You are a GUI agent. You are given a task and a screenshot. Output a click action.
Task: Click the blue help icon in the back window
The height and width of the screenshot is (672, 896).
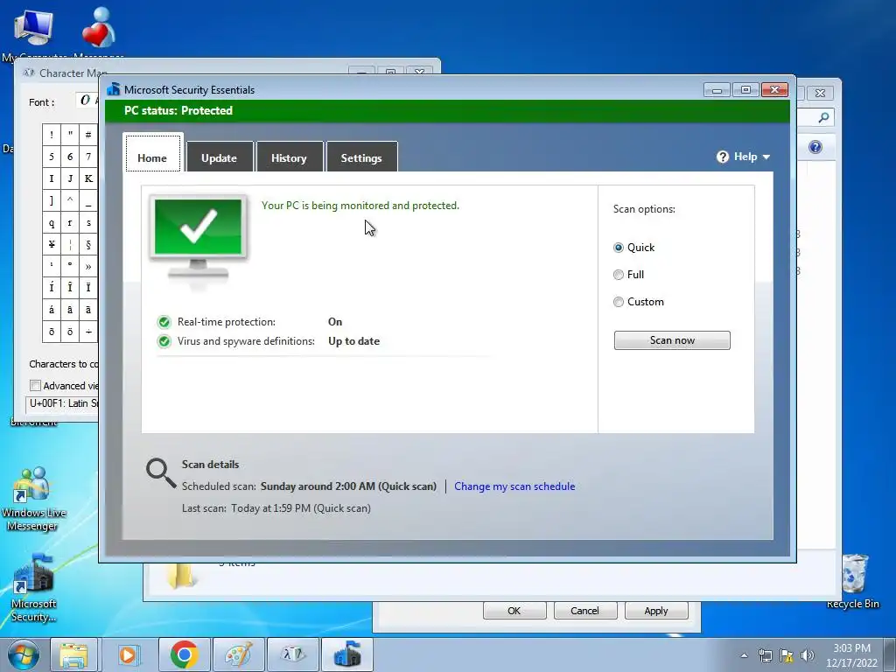click(815, 147)
